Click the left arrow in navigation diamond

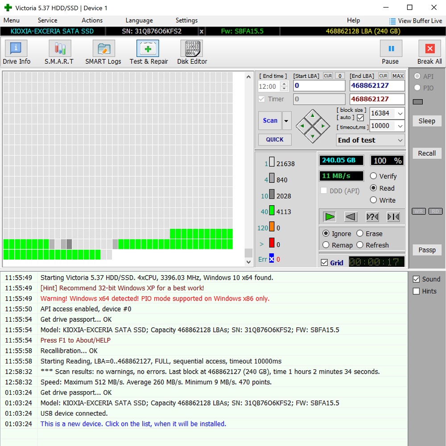tap(302, 126)
